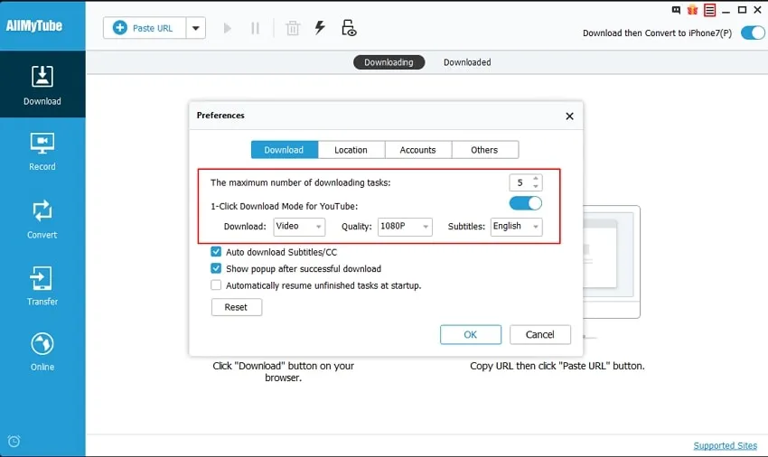This screenshot has width=768, height=457.
Task: Open the Subtitles English dropdown
Action: point(516,227)
